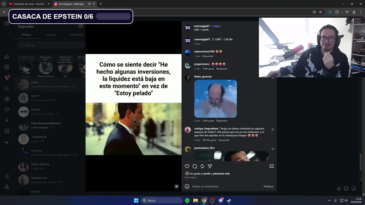The width and height of the screenshot is (365, 205).
Task: Open the browser tab search dropdown
Action: click(x=4, y=4)
